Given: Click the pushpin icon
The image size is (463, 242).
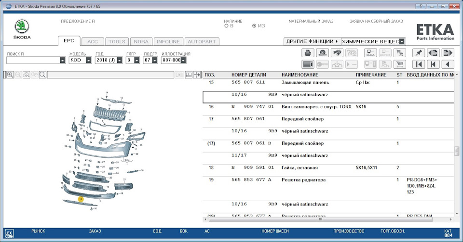Looking at the screenshot, I should tap(419, 53).
